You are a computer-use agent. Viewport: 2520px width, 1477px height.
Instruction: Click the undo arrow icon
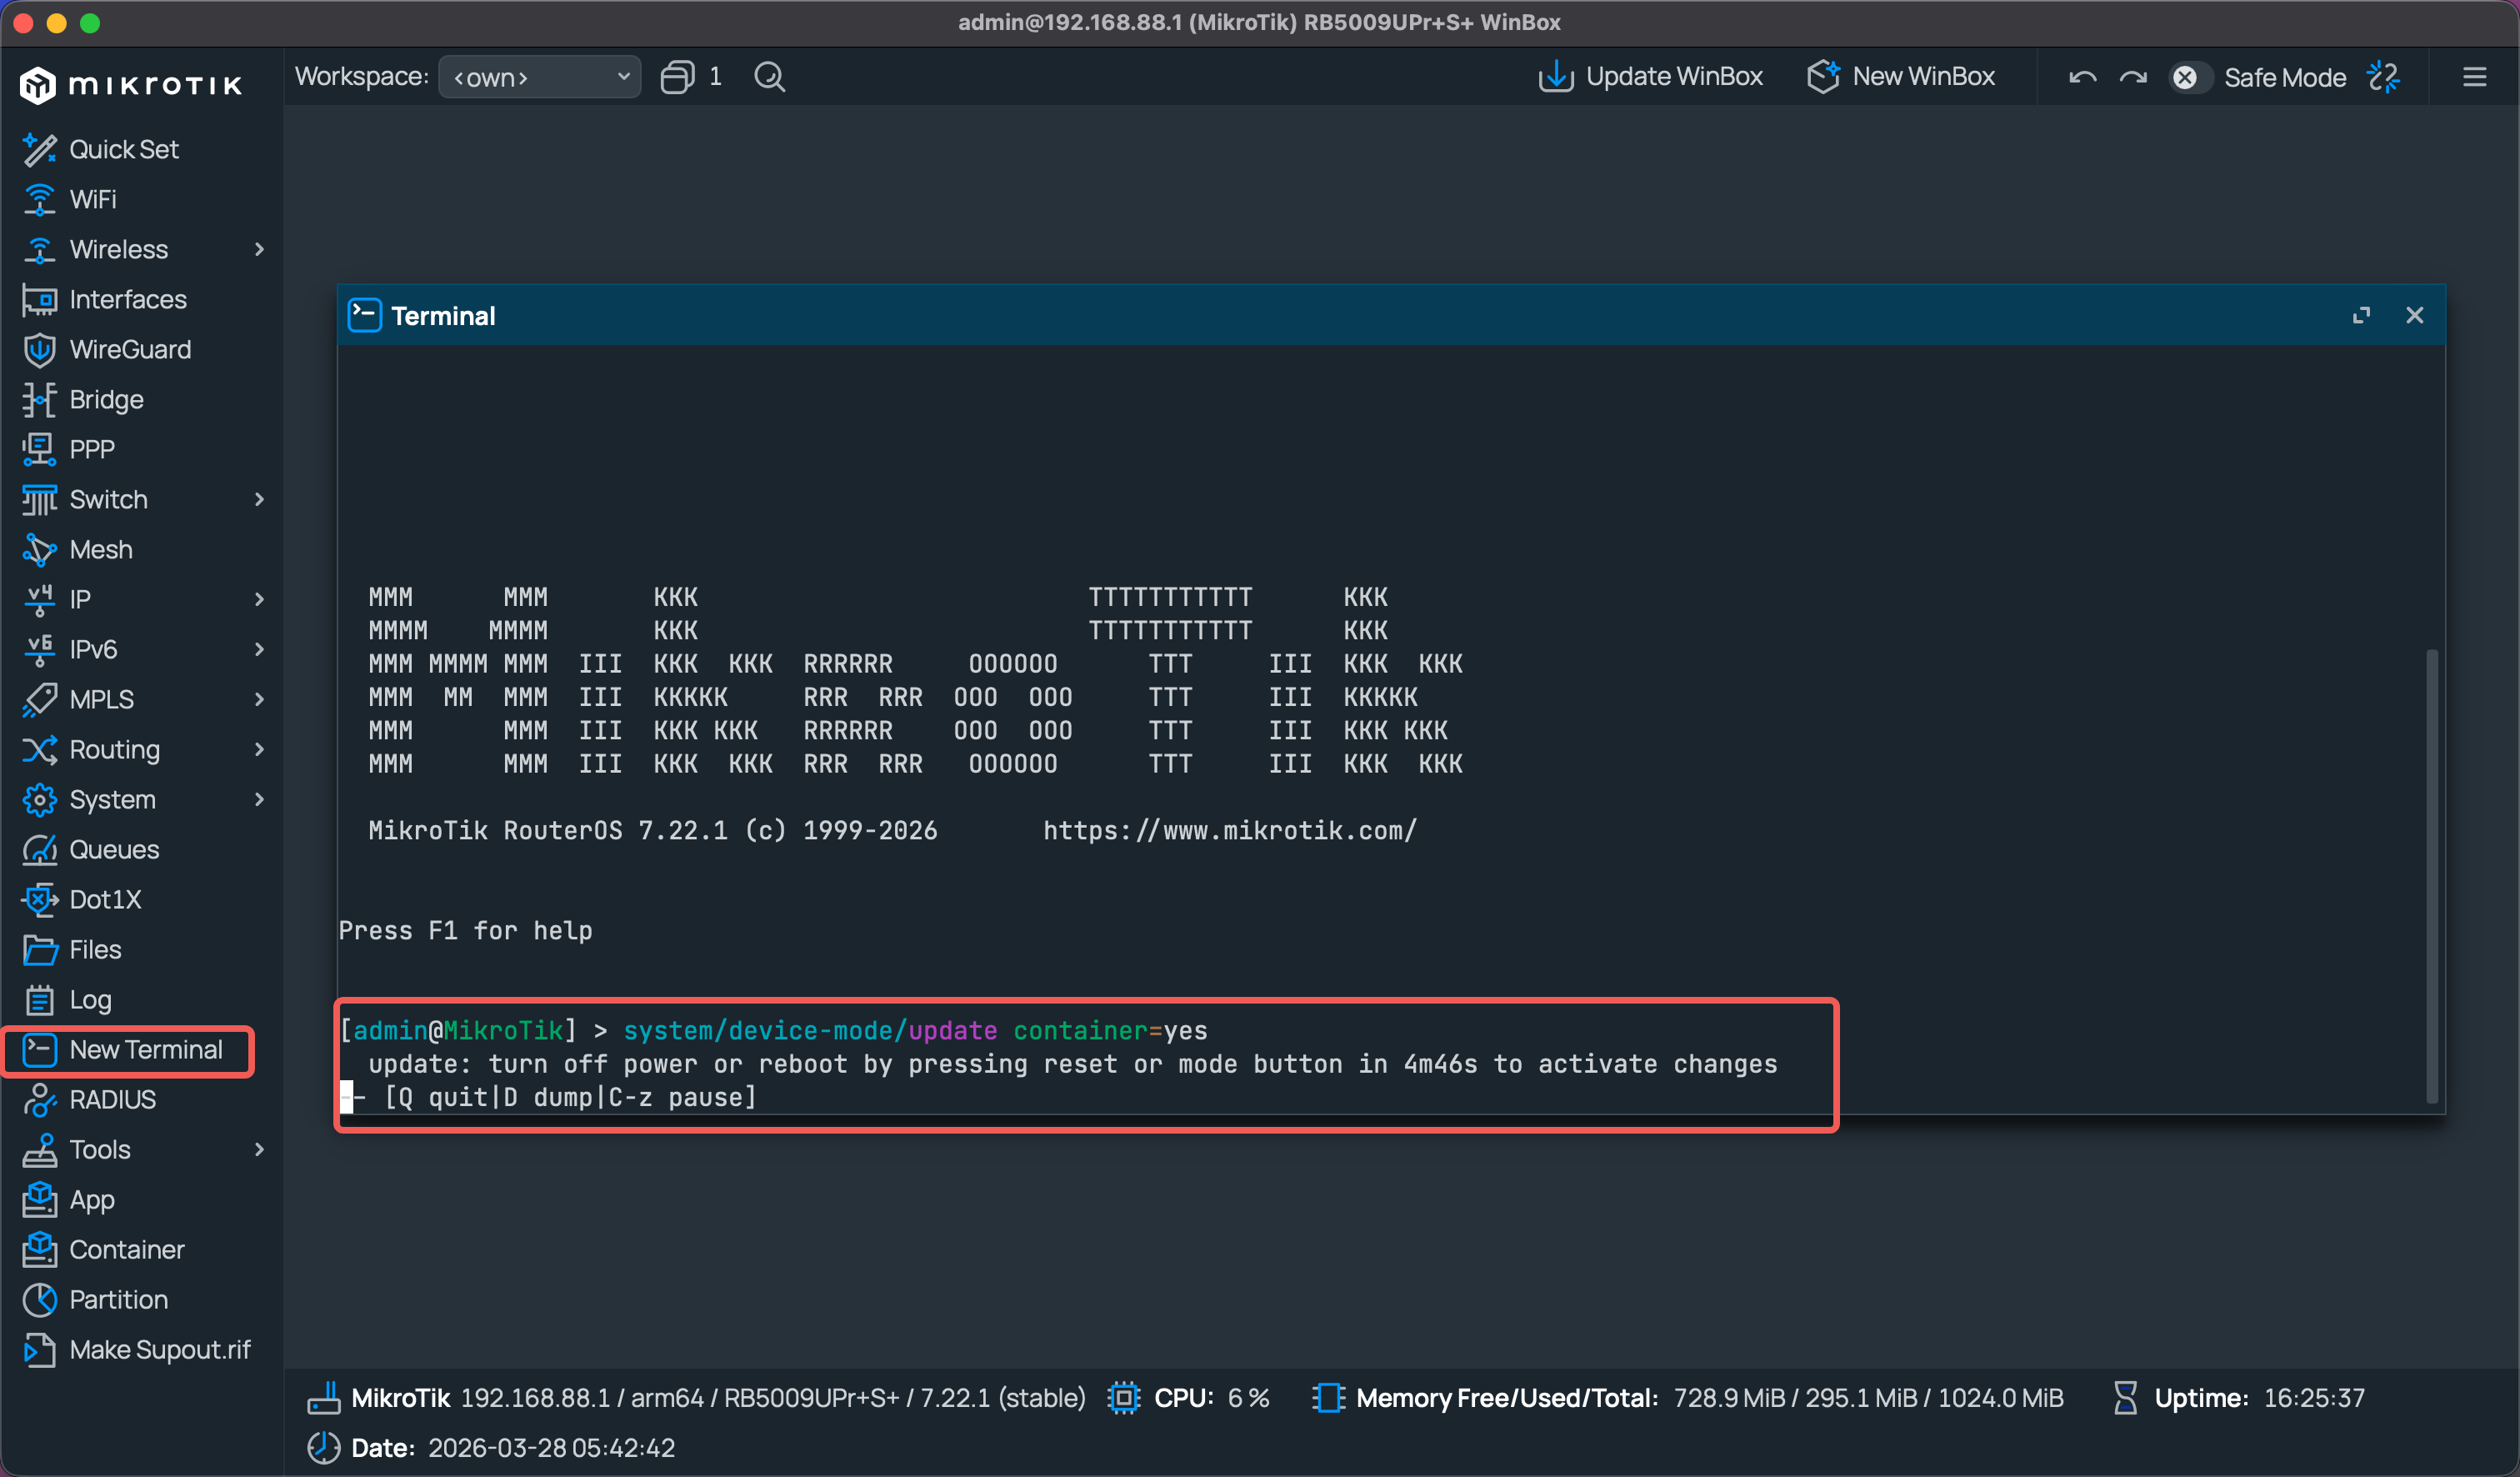click(x=2082, y=77)
